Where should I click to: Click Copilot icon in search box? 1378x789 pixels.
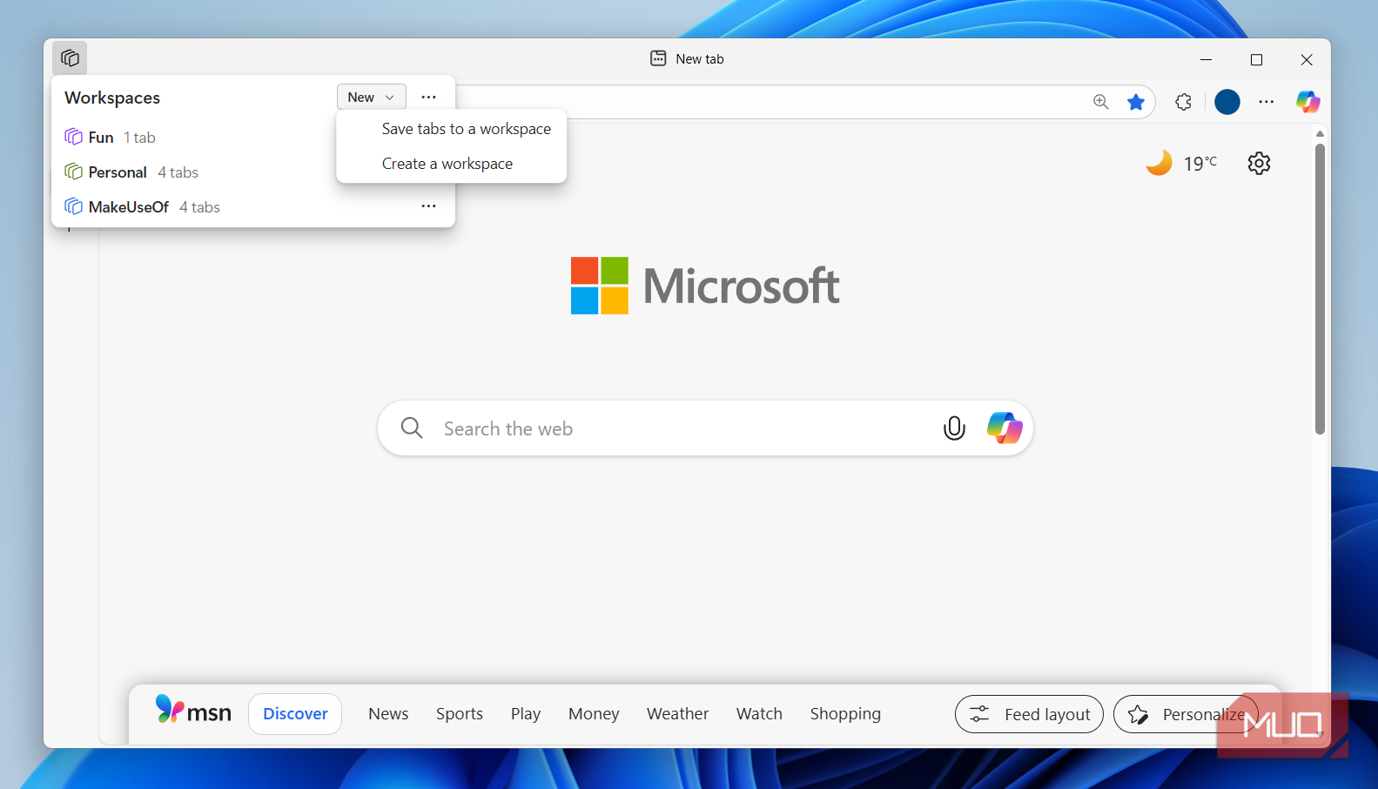(1005, 428)
